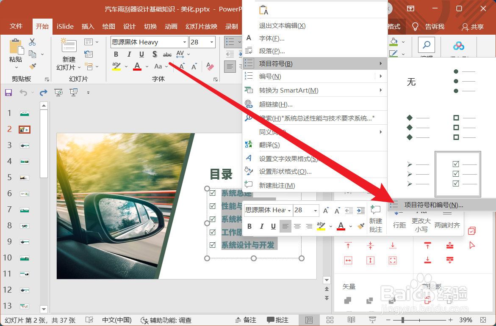The width and height of the screenshot is (496, 326).
Task: Click the 共享 share button
Action: click(x=473, y=27)
